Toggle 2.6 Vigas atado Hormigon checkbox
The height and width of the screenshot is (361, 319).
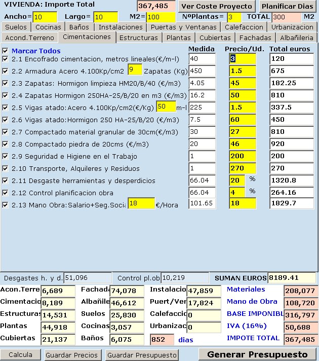click(x=5, y=120)
